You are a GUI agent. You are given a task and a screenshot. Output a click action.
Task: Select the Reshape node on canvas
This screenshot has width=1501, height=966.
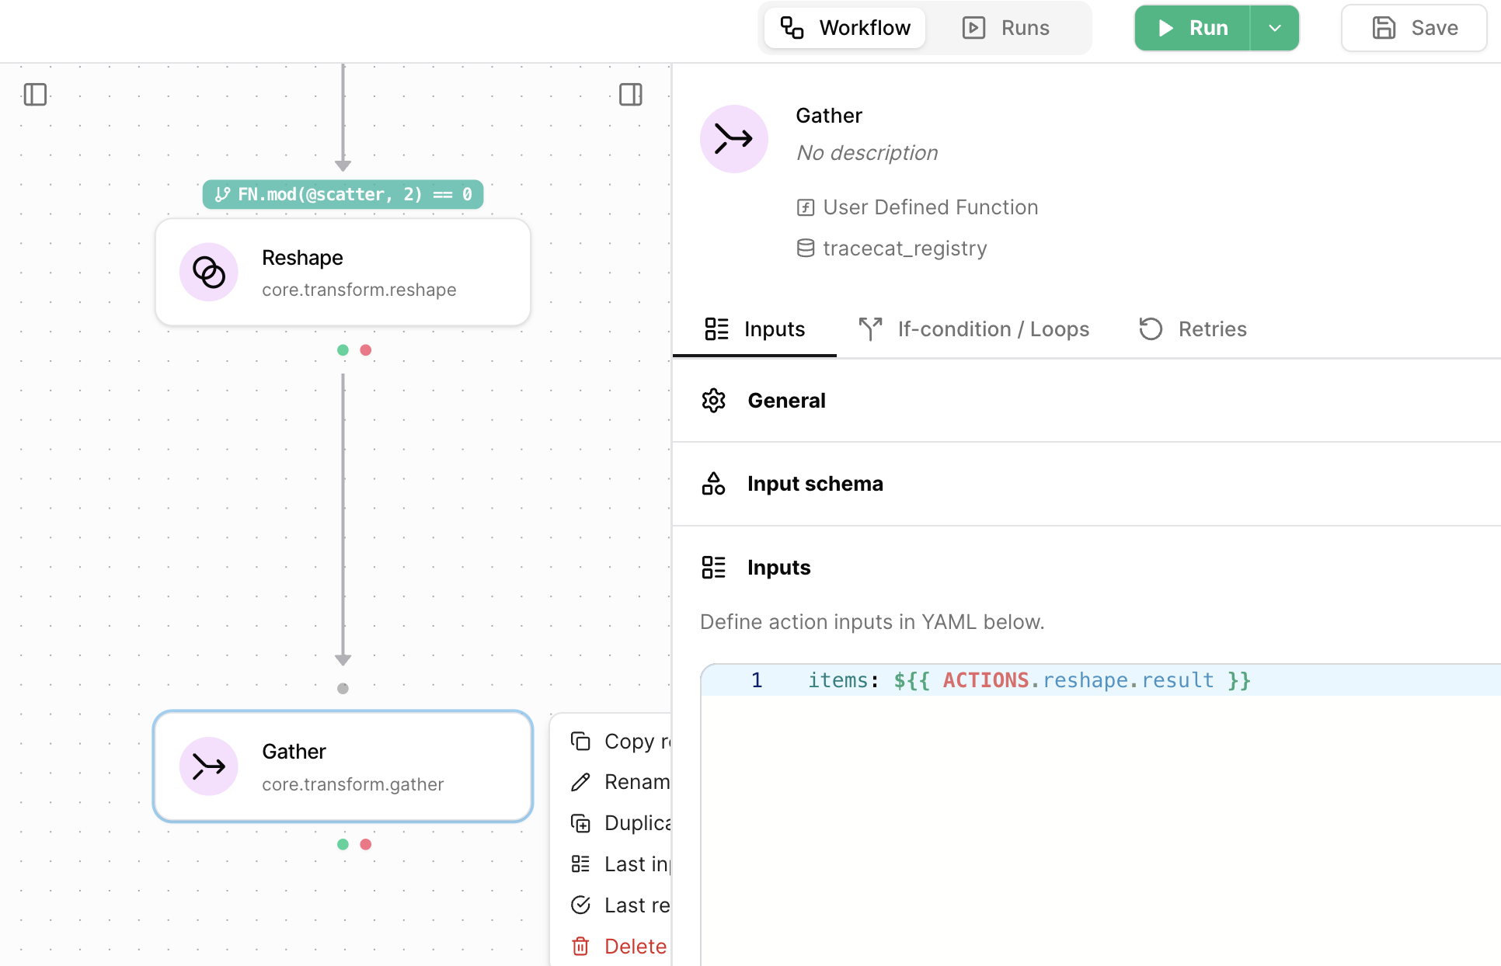[x=343, y=272]
